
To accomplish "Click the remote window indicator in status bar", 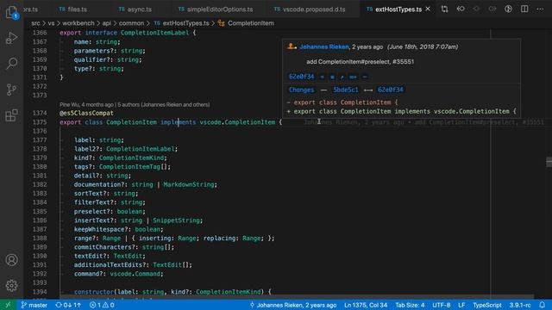I will pos(8,305).
